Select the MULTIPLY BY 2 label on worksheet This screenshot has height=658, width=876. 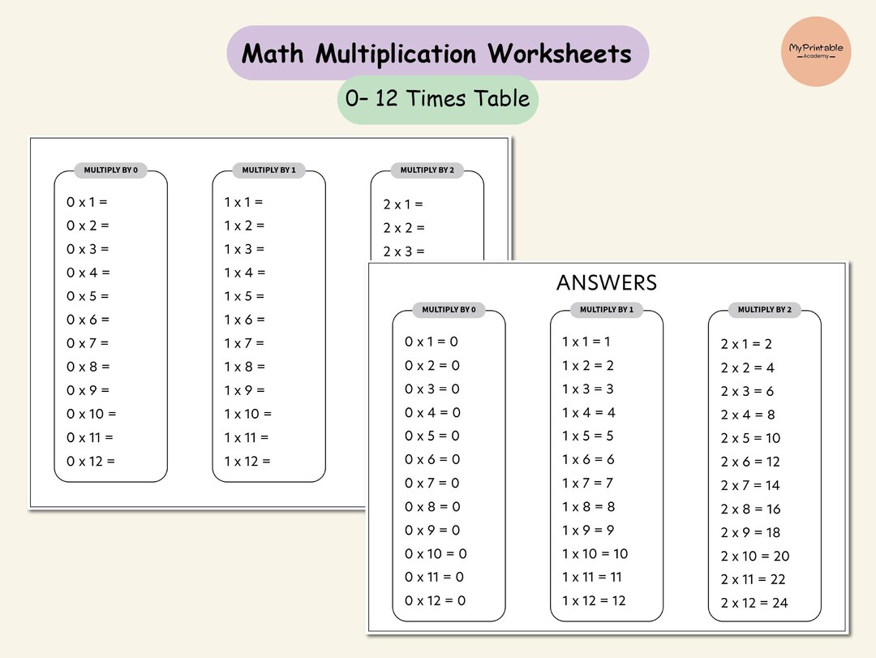[x=427, y=170]
